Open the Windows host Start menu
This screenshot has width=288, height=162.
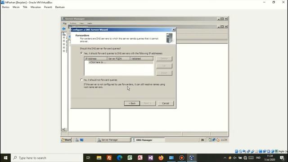(x=5, y=158)
